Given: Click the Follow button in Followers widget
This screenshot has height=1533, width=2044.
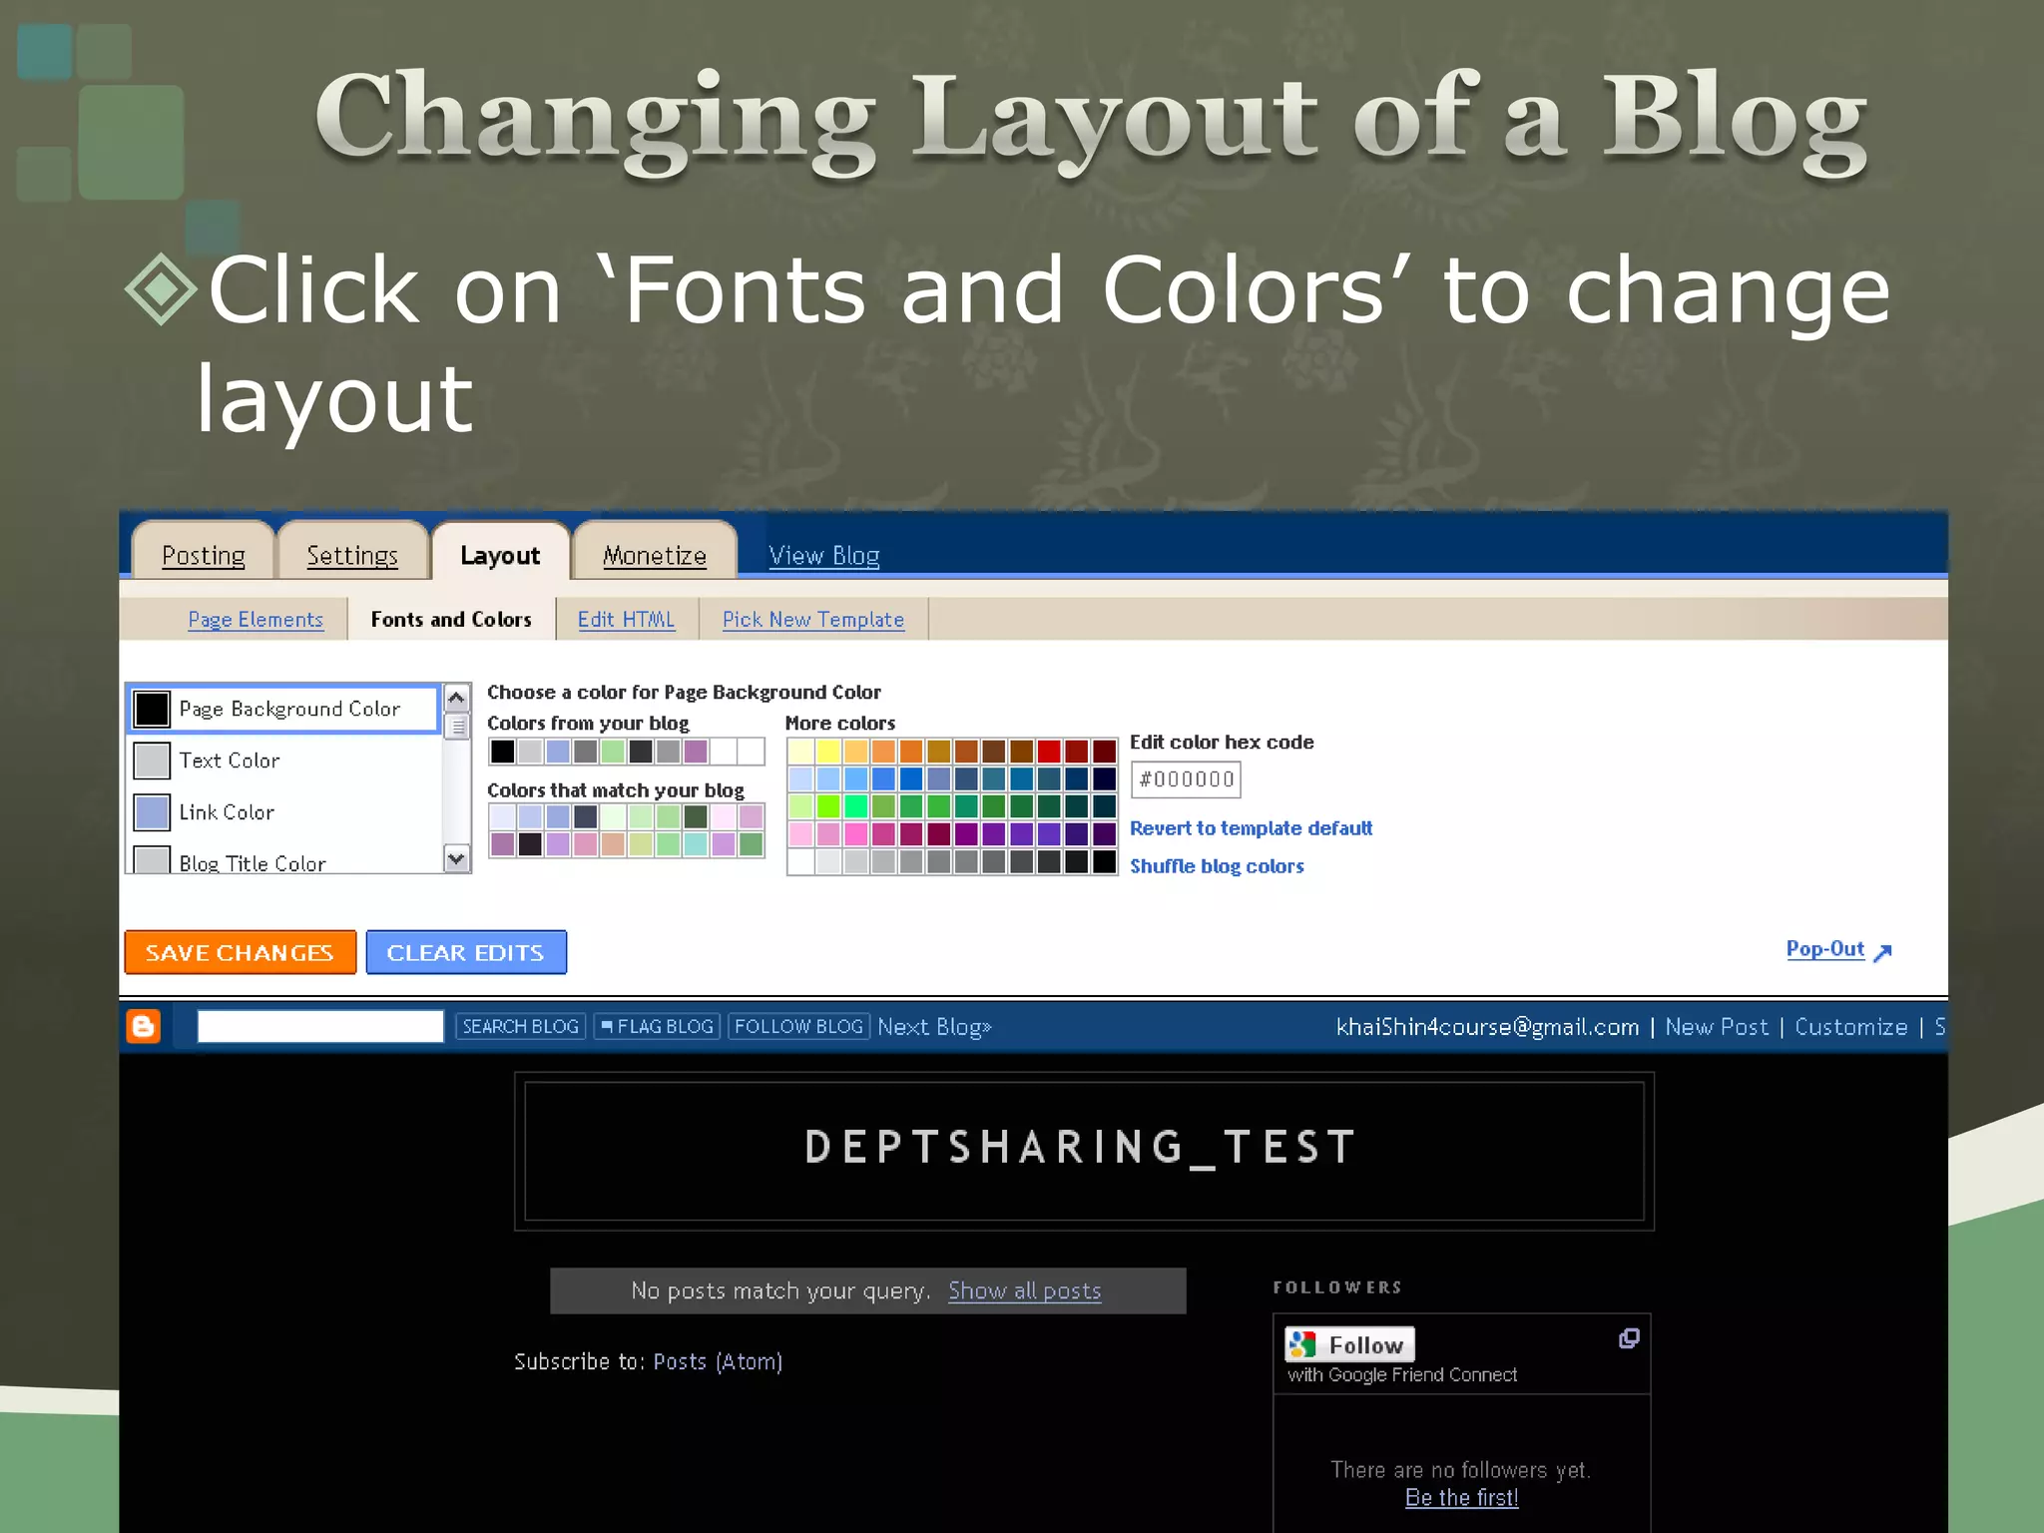Looking at the screenshot, I should click(x=1349, y=1344).
